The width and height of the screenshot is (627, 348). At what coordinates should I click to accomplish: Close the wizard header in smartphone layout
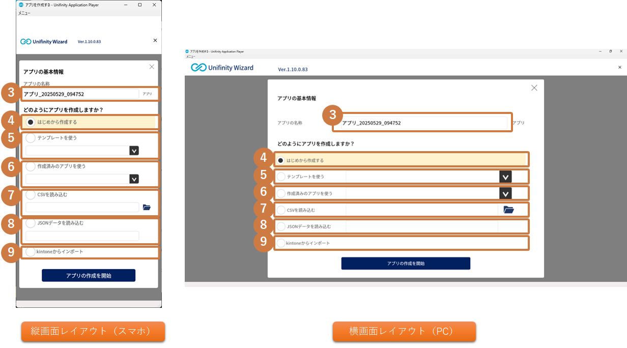click(155, 40)
